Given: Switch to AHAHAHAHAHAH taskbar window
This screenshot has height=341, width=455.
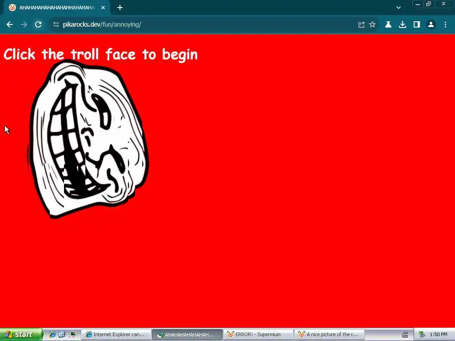Looking at the screenshot, I should point(187,335).
